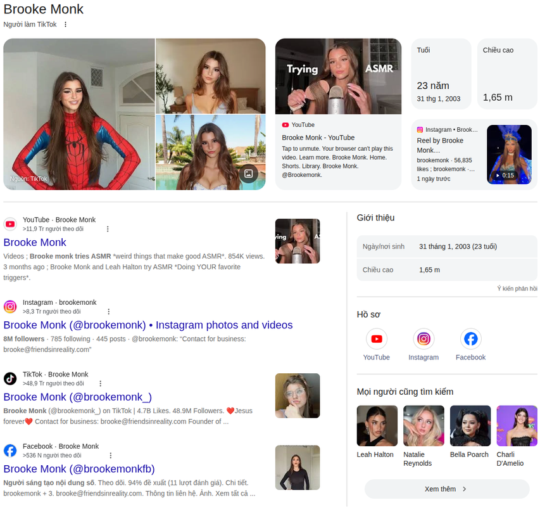
Task: Open the Trying ASMR video thumbnail
Action: coord(338,76)
